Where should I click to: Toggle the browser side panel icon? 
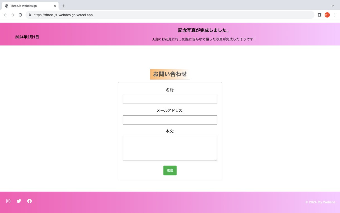[x=320, y=15]
